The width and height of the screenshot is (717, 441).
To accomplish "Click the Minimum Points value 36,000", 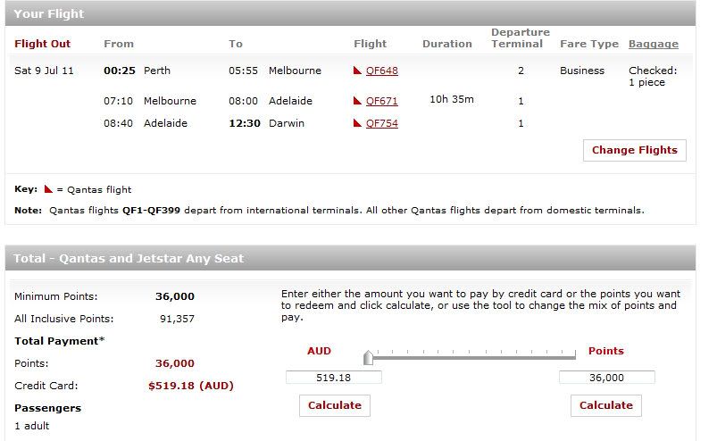I will click(x=175, y=296).
